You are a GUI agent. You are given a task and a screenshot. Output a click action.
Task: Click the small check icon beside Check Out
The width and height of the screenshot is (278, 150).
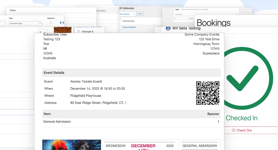click(x=233, y=130)
